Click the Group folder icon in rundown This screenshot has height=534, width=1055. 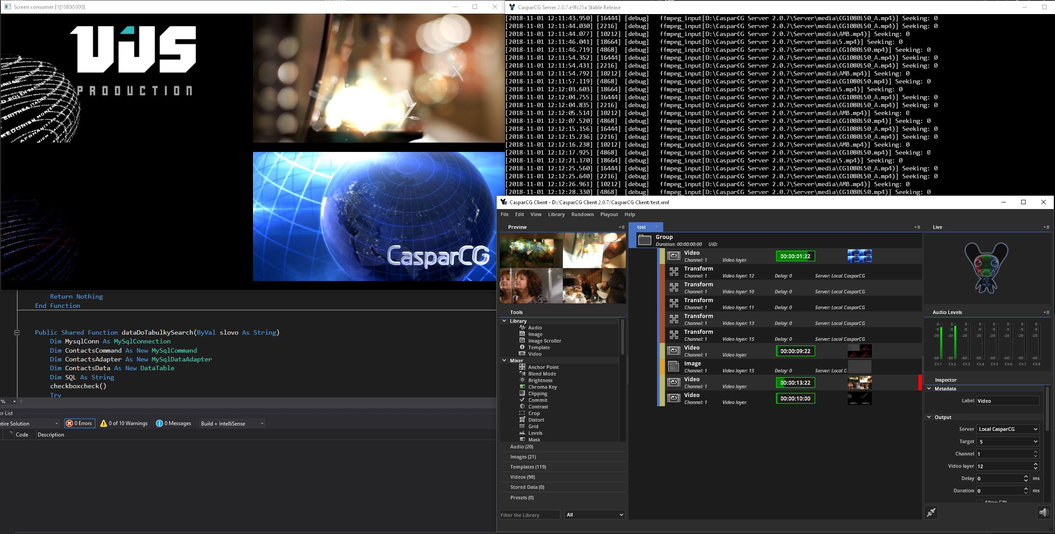click(x=644, y=240)
